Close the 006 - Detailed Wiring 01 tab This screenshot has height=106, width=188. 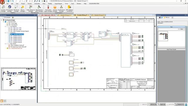[x=88, y=15]
